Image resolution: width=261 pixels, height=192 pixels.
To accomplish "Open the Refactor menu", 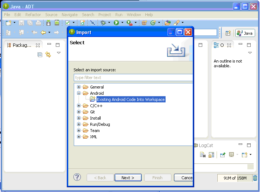I will point(33,15).
